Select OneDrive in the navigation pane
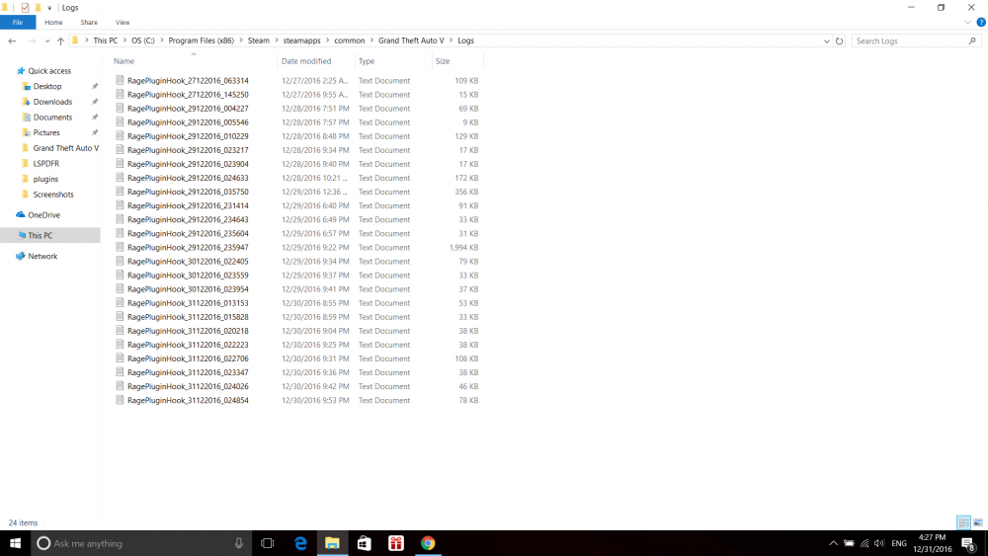988x556 pixels. [43, 214]
